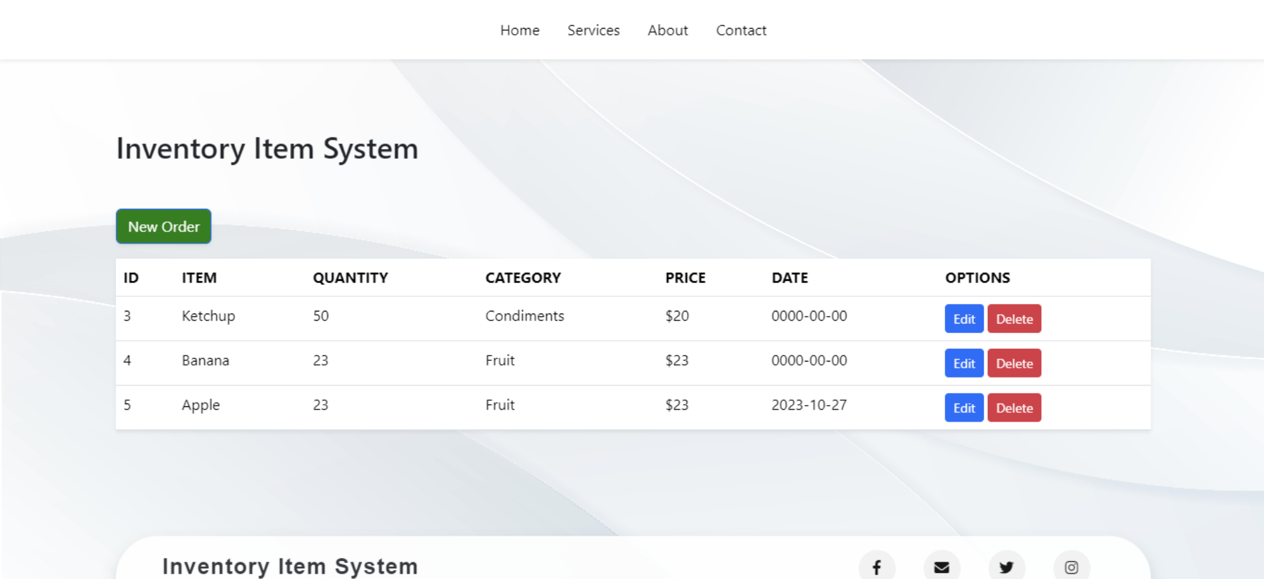Select the CATEGORY column header

pos(523,278)
